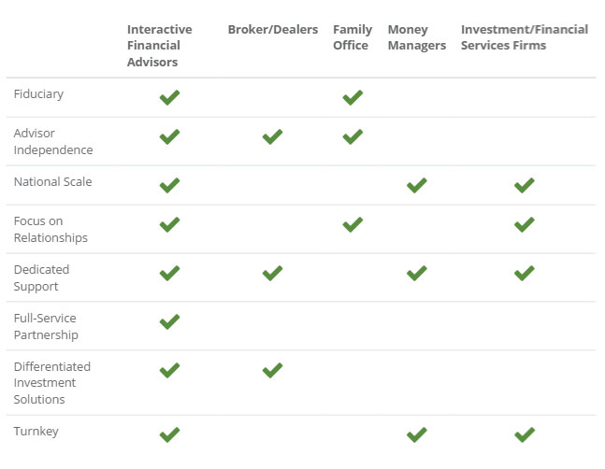605x469 pixels.
Task: Click Full-Service Partnership checkmark for Interactive Financial Advisors
Action: (169, 322)
